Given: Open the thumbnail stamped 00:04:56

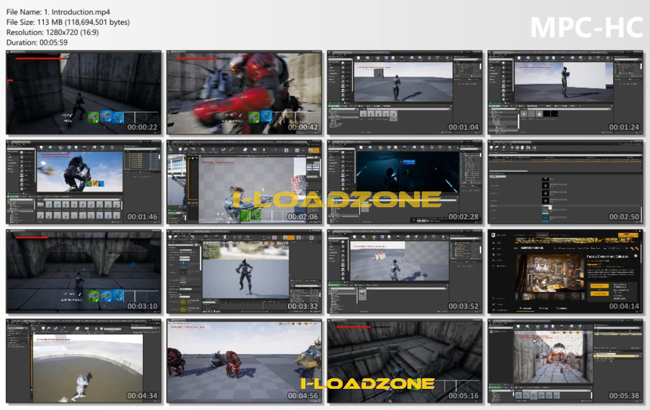Looking at the screenshot, I should (x=244, y=361).
